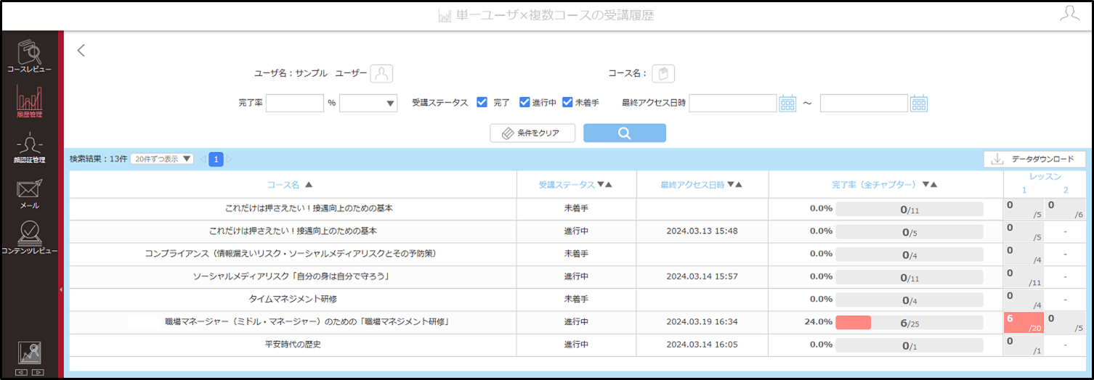
Task: Sort 受講ステータス descending with the down triangle
Action: [x=600, y=185]
